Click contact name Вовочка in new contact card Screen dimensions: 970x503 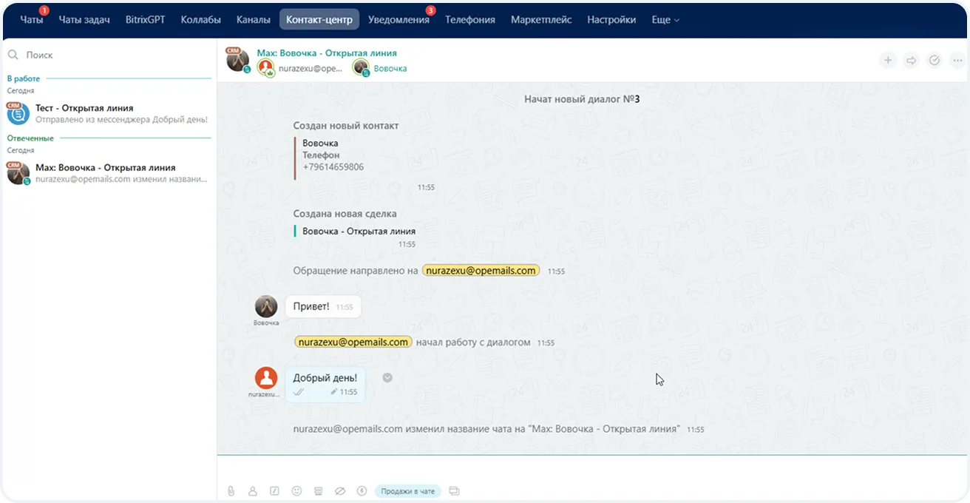pyautogui.click(x=320, y=144)
